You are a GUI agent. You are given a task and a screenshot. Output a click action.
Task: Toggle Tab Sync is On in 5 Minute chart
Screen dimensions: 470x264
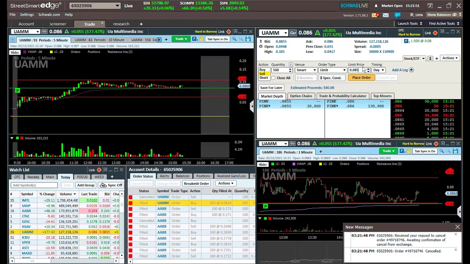tap(217, 39)
